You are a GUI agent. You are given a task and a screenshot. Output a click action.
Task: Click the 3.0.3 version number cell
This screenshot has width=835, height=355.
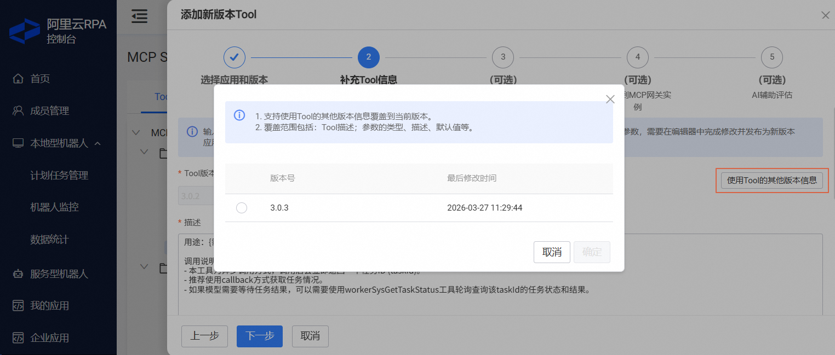tap(279, 208)
